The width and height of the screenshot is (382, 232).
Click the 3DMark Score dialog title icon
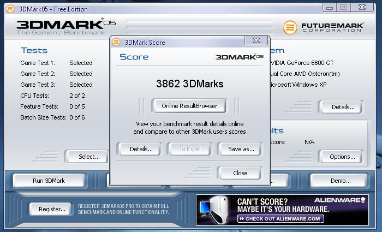pos(116,42)
